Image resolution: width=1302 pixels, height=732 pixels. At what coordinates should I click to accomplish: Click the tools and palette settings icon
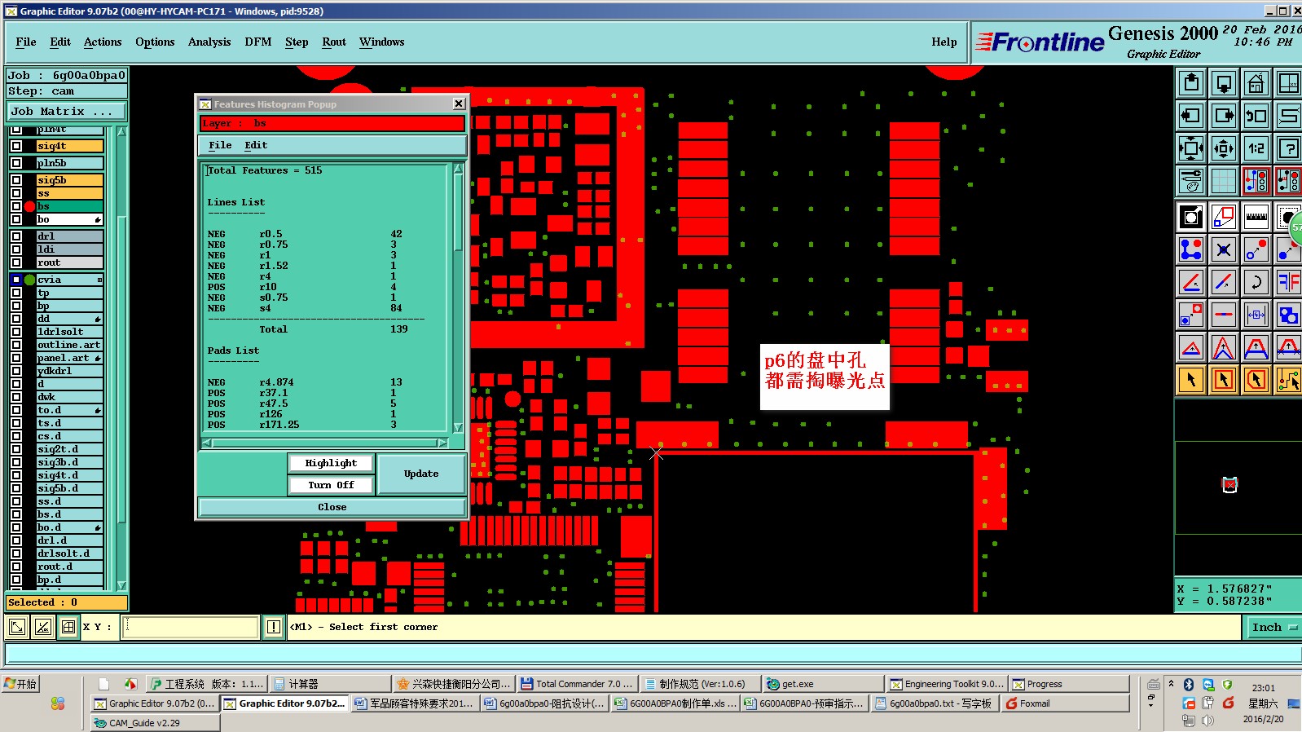tap(1191, 181)
